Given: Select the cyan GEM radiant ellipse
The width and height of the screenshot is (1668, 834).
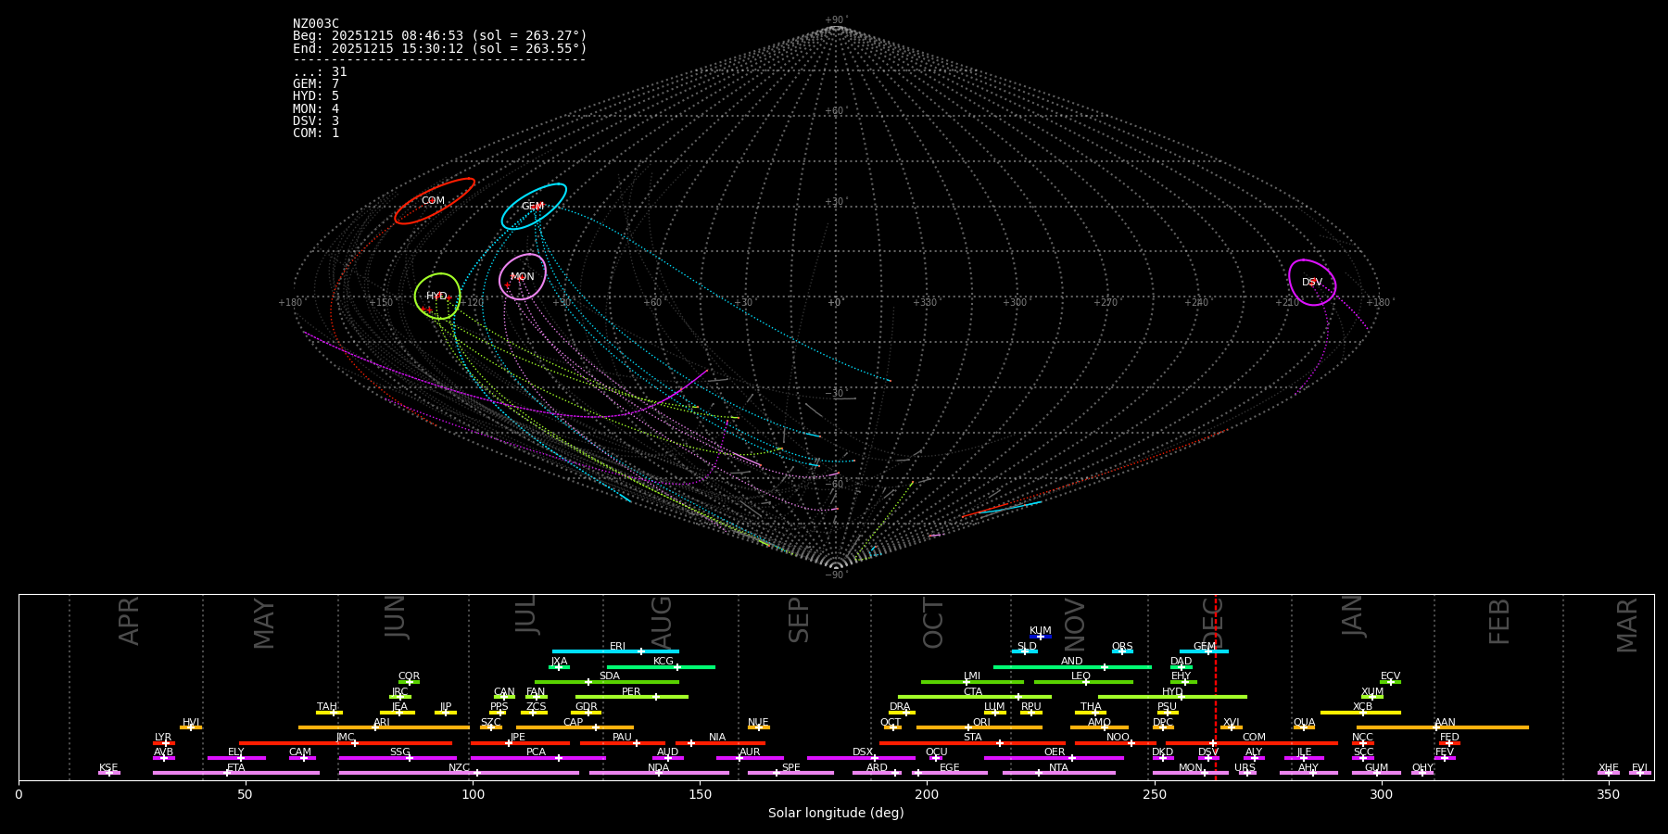Looking at the screenshot, I should (533, 207).
